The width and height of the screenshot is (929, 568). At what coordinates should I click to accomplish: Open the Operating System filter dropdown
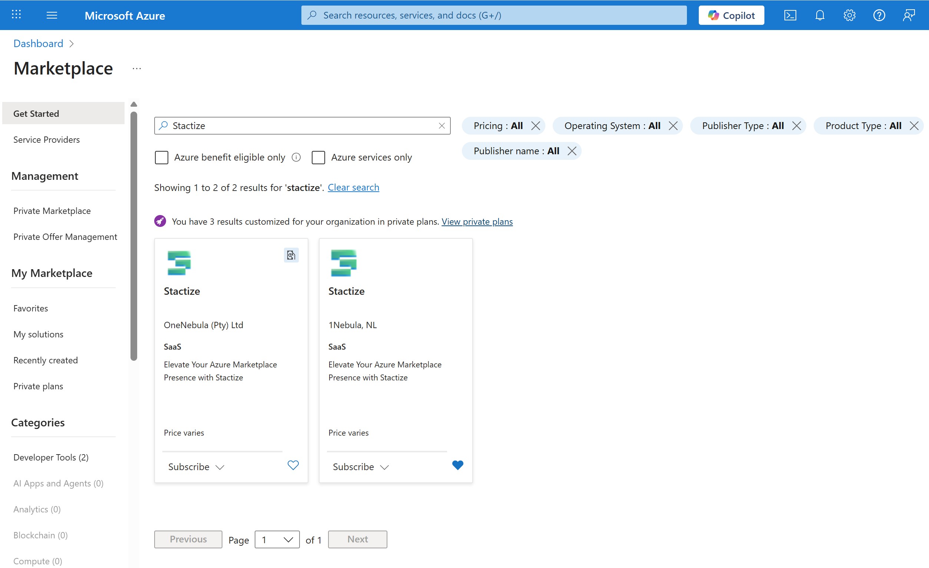click(612, 126)
